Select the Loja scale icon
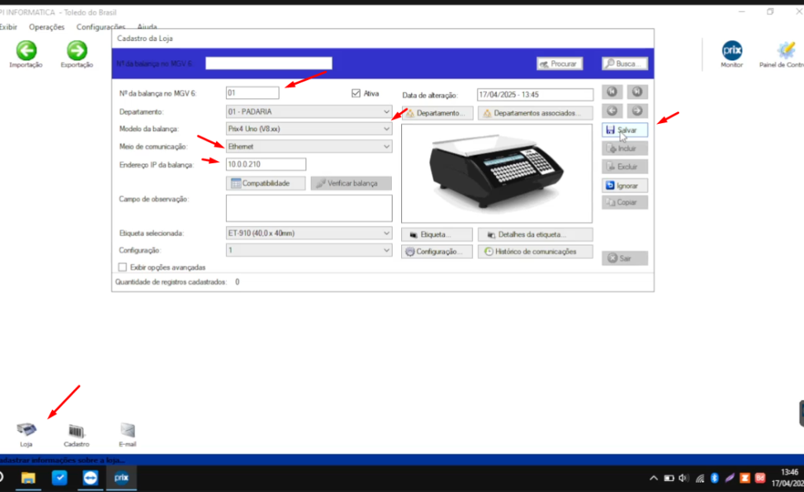Screen dimensions: 804x492 click(26, 430)
